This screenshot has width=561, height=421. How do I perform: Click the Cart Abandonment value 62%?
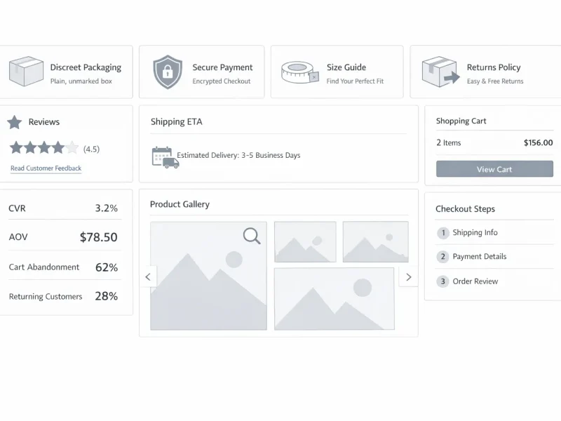(x=107, y=267)
